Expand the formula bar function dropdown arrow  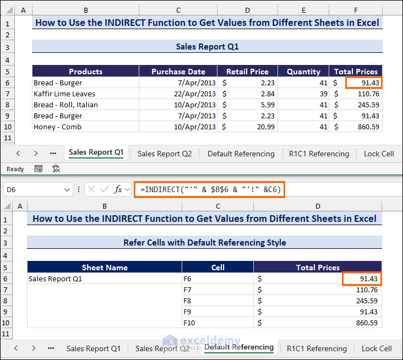(127, 190)
